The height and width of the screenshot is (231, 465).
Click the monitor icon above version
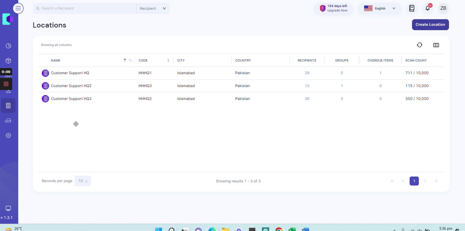[x=8, y=208]
